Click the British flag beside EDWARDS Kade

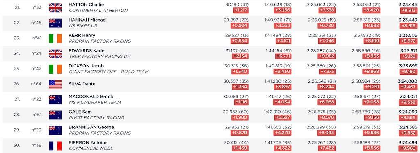tap(55, 54)
